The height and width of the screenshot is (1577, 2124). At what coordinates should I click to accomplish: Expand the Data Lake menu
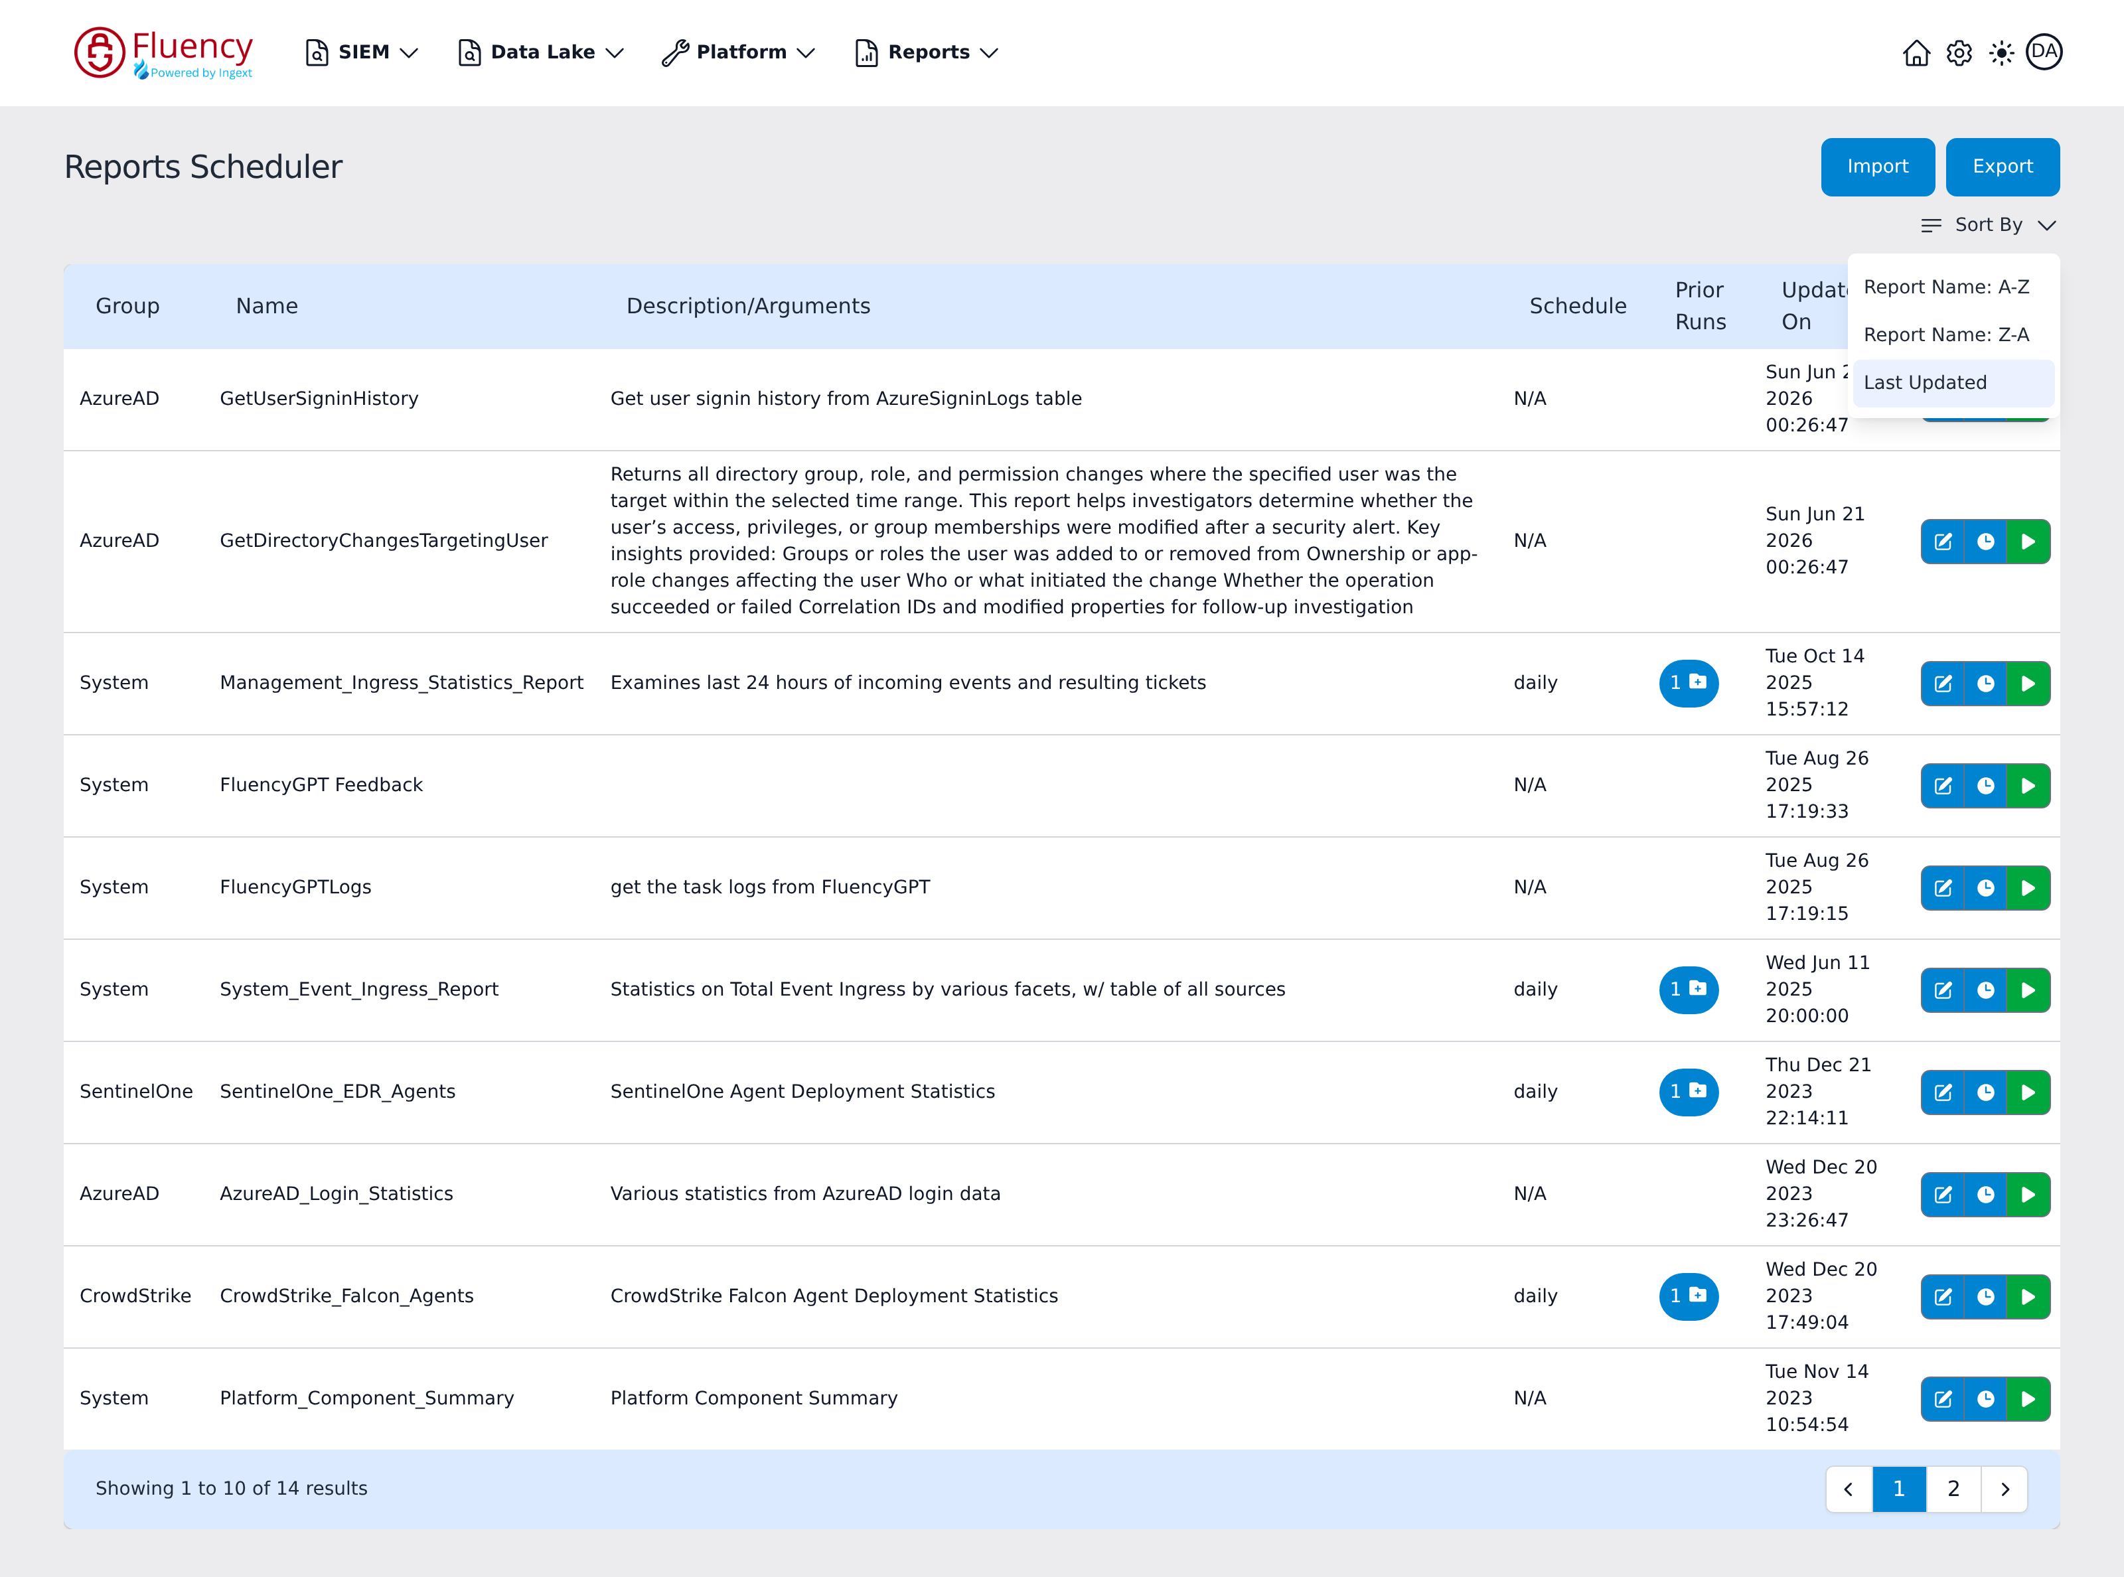point(540,52)
